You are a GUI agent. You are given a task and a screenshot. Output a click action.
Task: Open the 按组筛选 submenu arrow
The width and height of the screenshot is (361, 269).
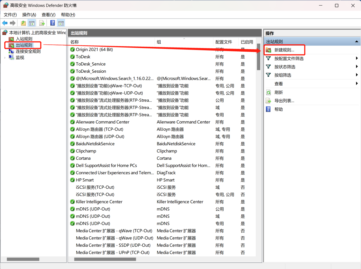tap(357, 75)
